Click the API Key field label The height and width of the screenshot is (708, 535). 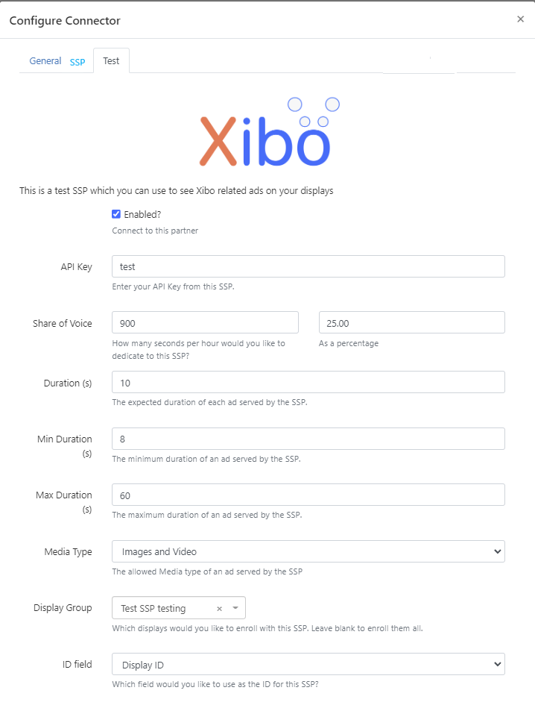pyautogui.click(x=77, y=267)
